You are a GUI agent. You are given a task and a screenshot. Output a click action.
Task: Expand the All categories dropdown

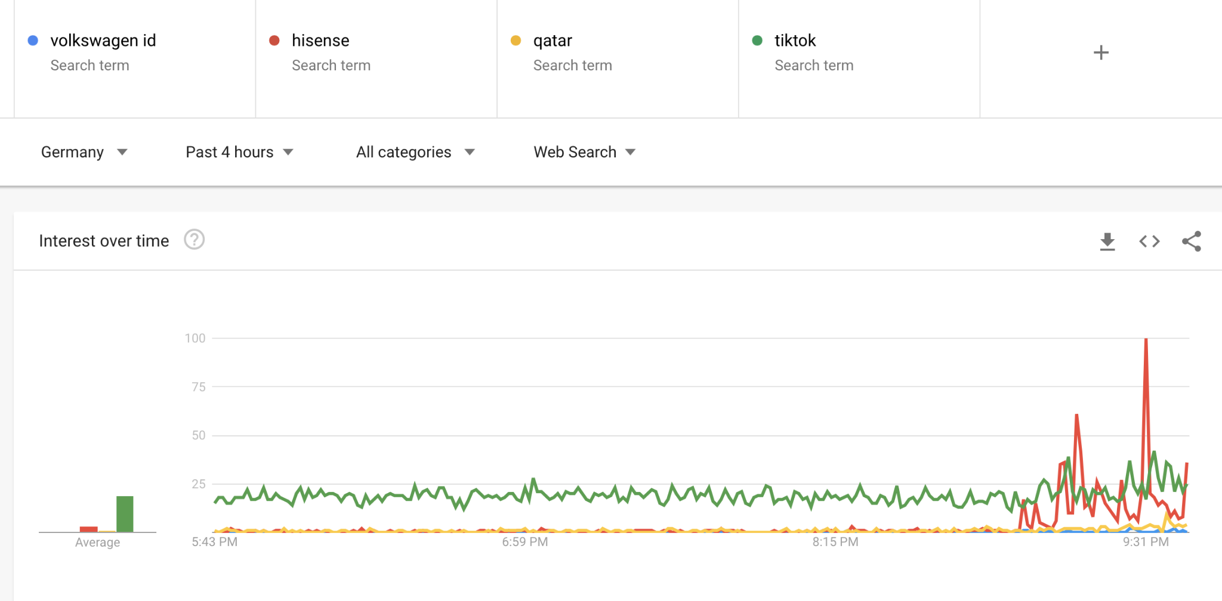[415, 152]
